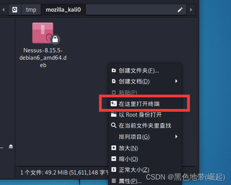Open the tmp breadcrumb folder
The height and width of the screenshot is (185, 231).
31,10
